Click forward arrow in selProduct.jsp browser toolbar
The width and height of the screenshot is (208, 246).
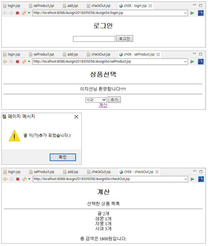click(x=11, y=61)
